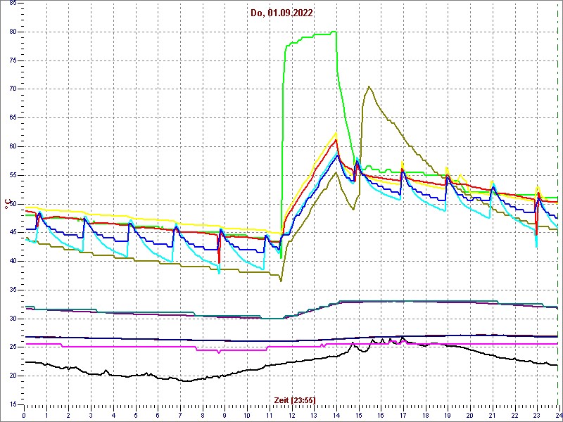
Task: Pick hour 12 on the time axis
Action: (291, 415)
